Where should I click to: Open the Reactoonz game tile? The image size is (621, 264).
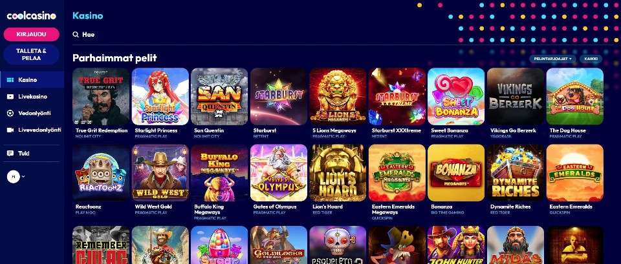point(101,173)
